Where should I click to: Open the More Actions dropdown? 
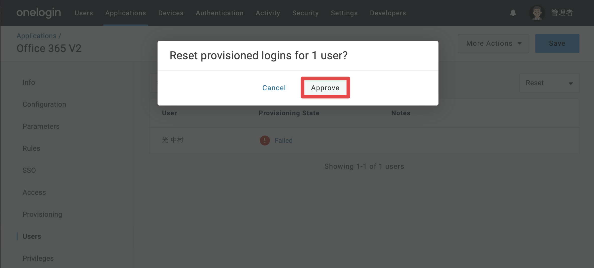pyautogui.click(x=493, y=43)
